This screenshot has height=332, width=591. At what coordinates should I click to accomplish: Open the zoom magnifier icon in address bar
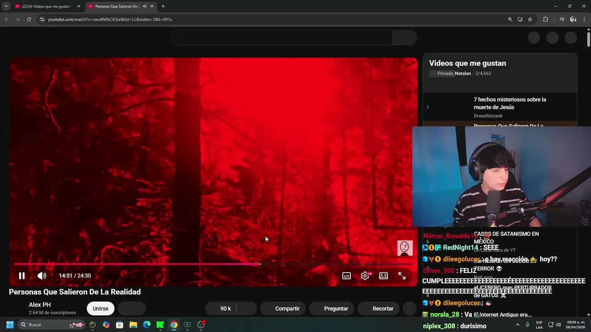click(510, 19)
